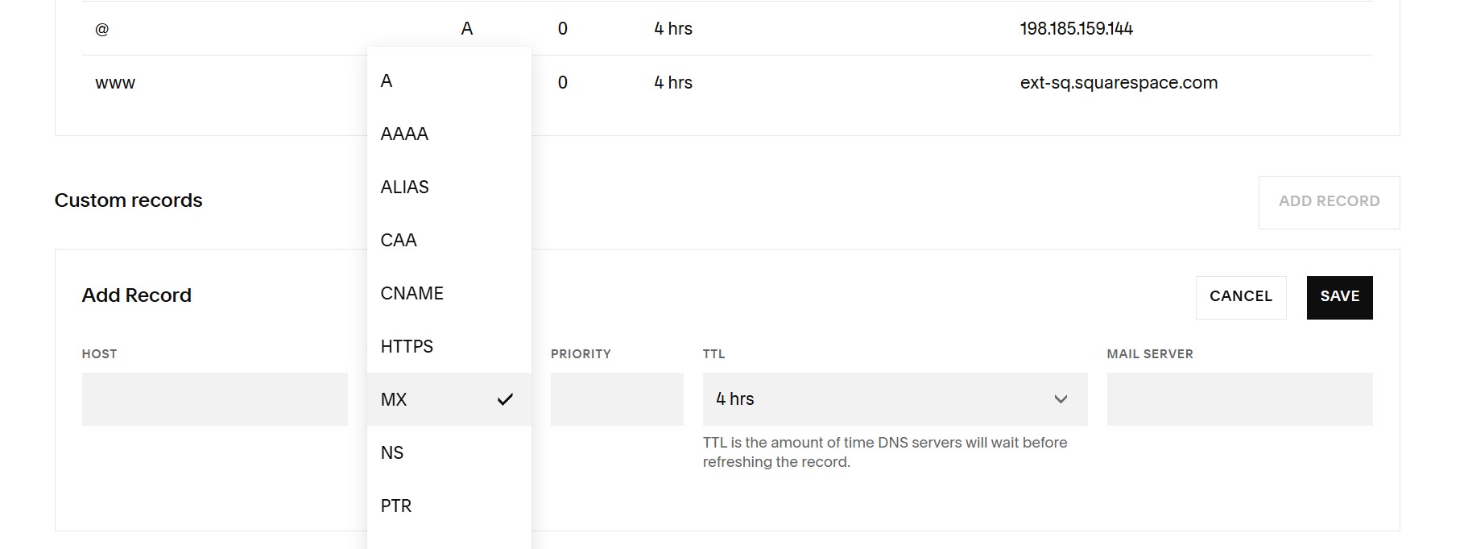
Task: Select the PTR record type
Action: coord(395,506)
